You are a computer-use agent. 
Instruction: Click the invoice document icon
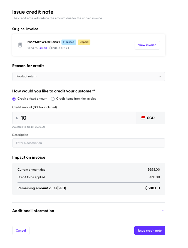coord(20,45)
